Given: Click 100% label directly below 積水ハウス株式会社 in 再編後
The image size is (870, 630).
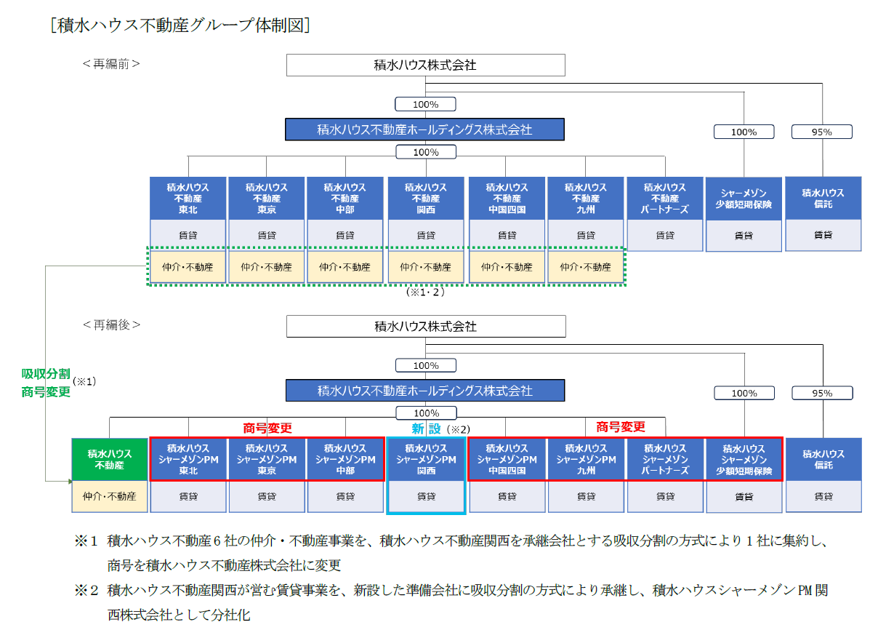Looking at the screenshot, I should point(426,365).
